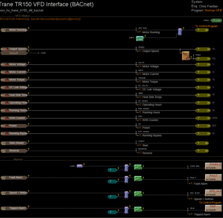Select the orange scaling block near FREQ output
This screenshot has height=218, width=223.
tap(186, 56)
